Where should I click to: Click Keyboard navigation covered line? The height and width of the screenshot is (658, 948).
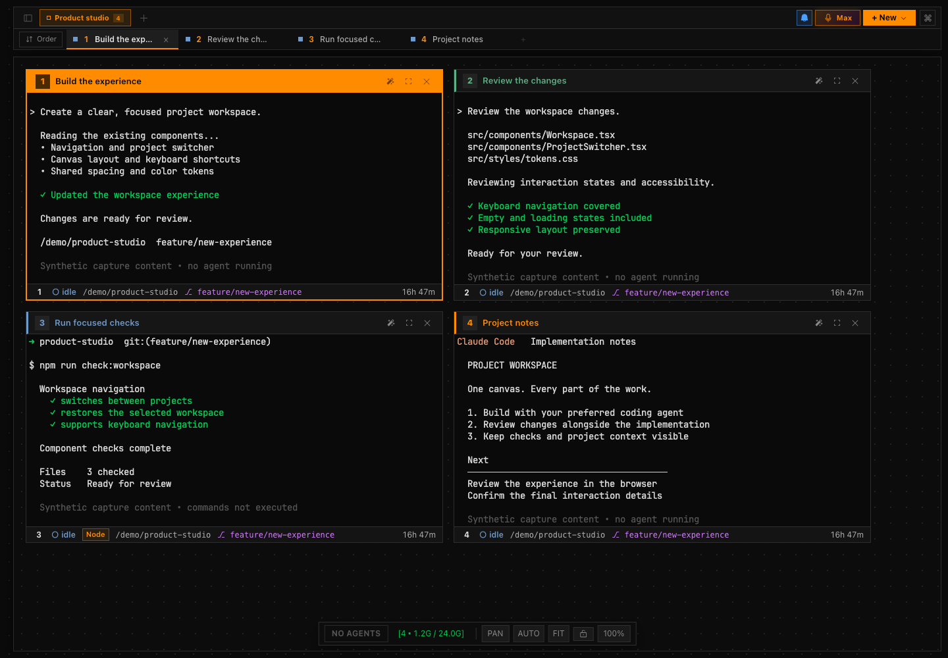pos(544,207)
